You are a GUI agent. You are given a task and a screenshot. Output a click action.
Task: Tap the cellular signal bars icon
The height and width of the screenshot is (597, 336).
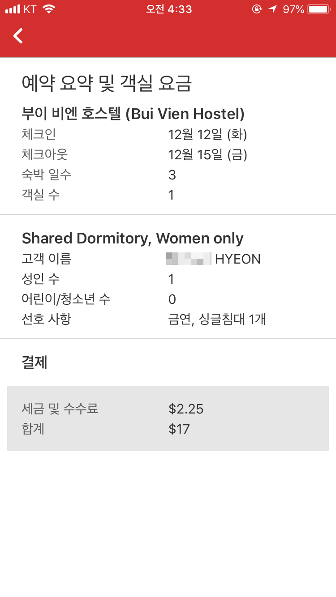tap(13, 9)
